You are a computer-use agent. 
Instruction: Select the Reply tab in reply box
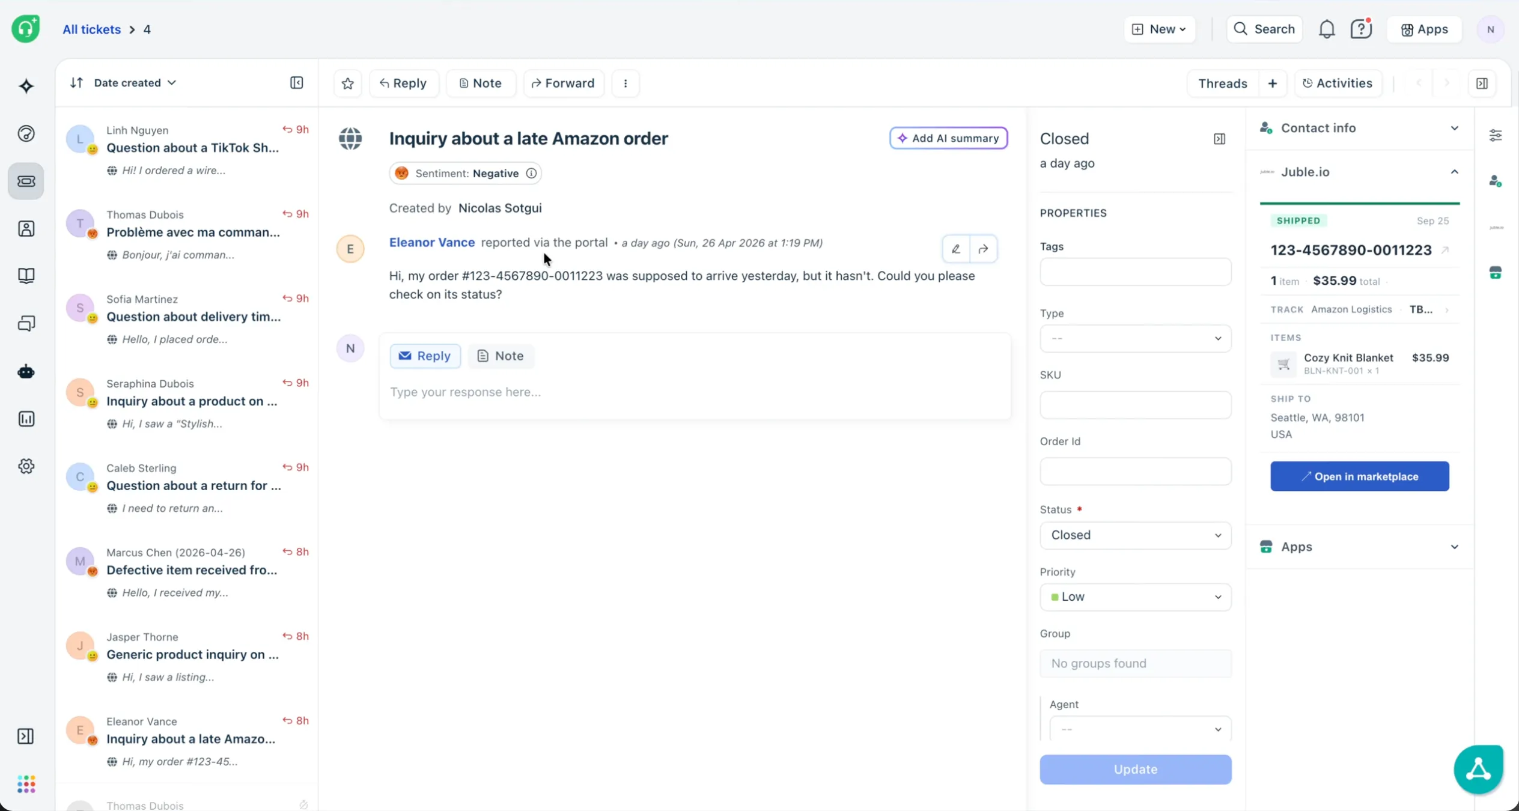click(x=425, y=356)
